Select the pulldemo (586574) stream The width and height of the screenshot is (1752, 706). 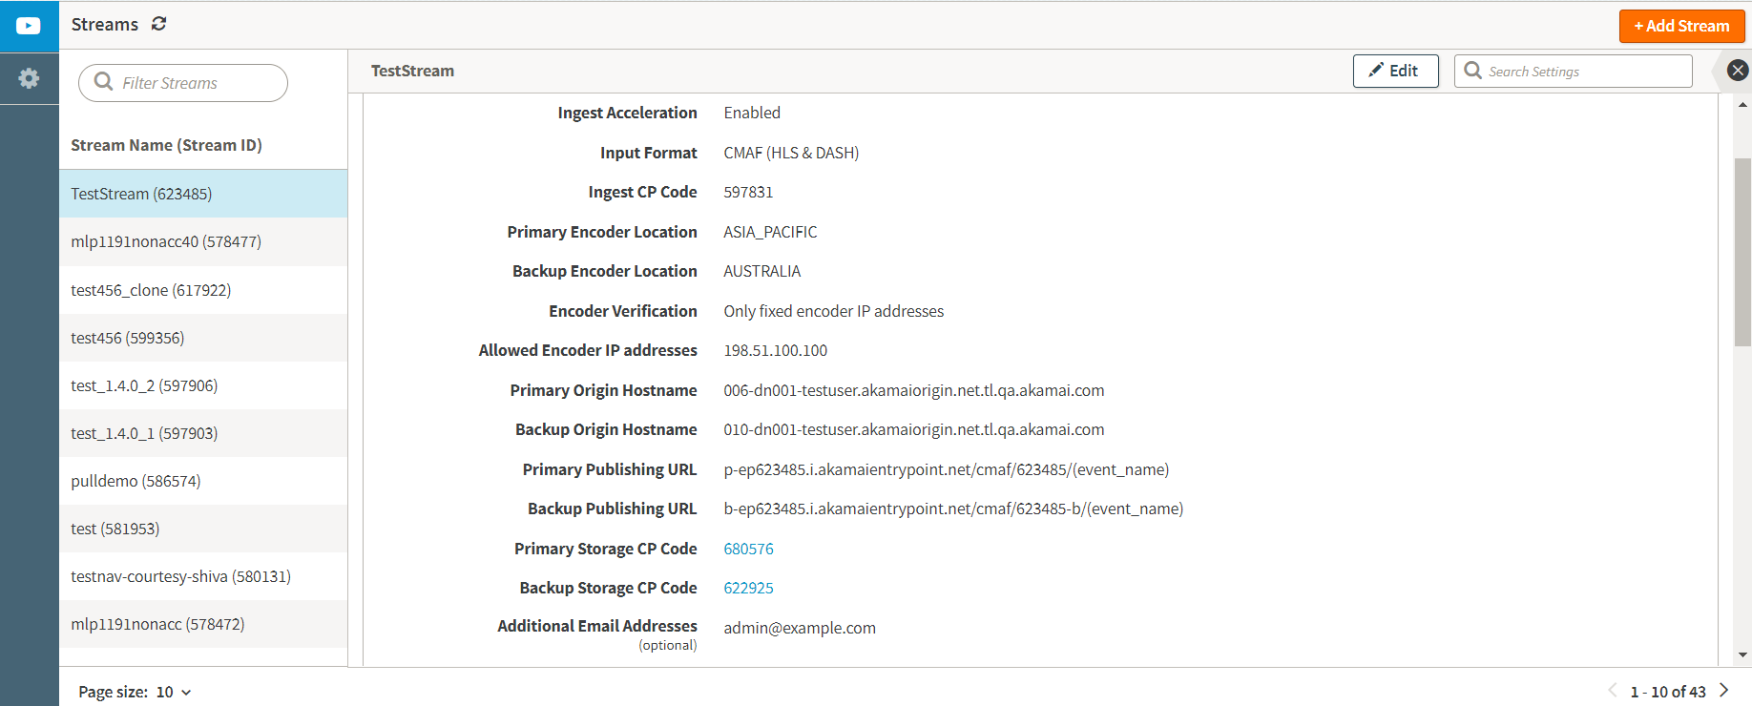point(136,481)
